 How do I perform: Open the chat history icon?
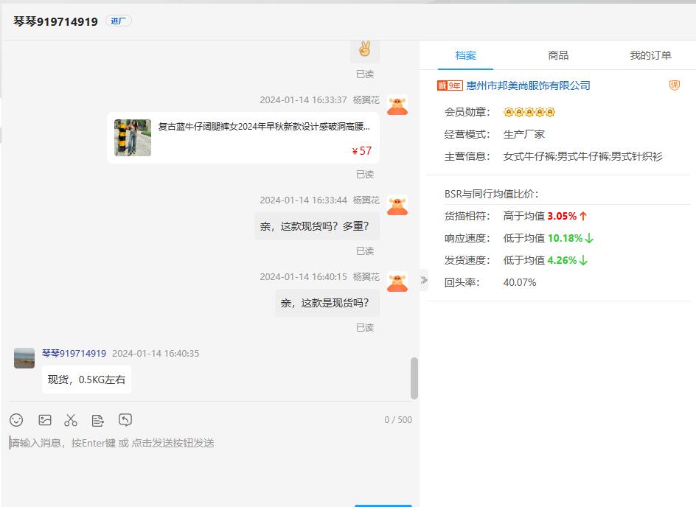125,419
